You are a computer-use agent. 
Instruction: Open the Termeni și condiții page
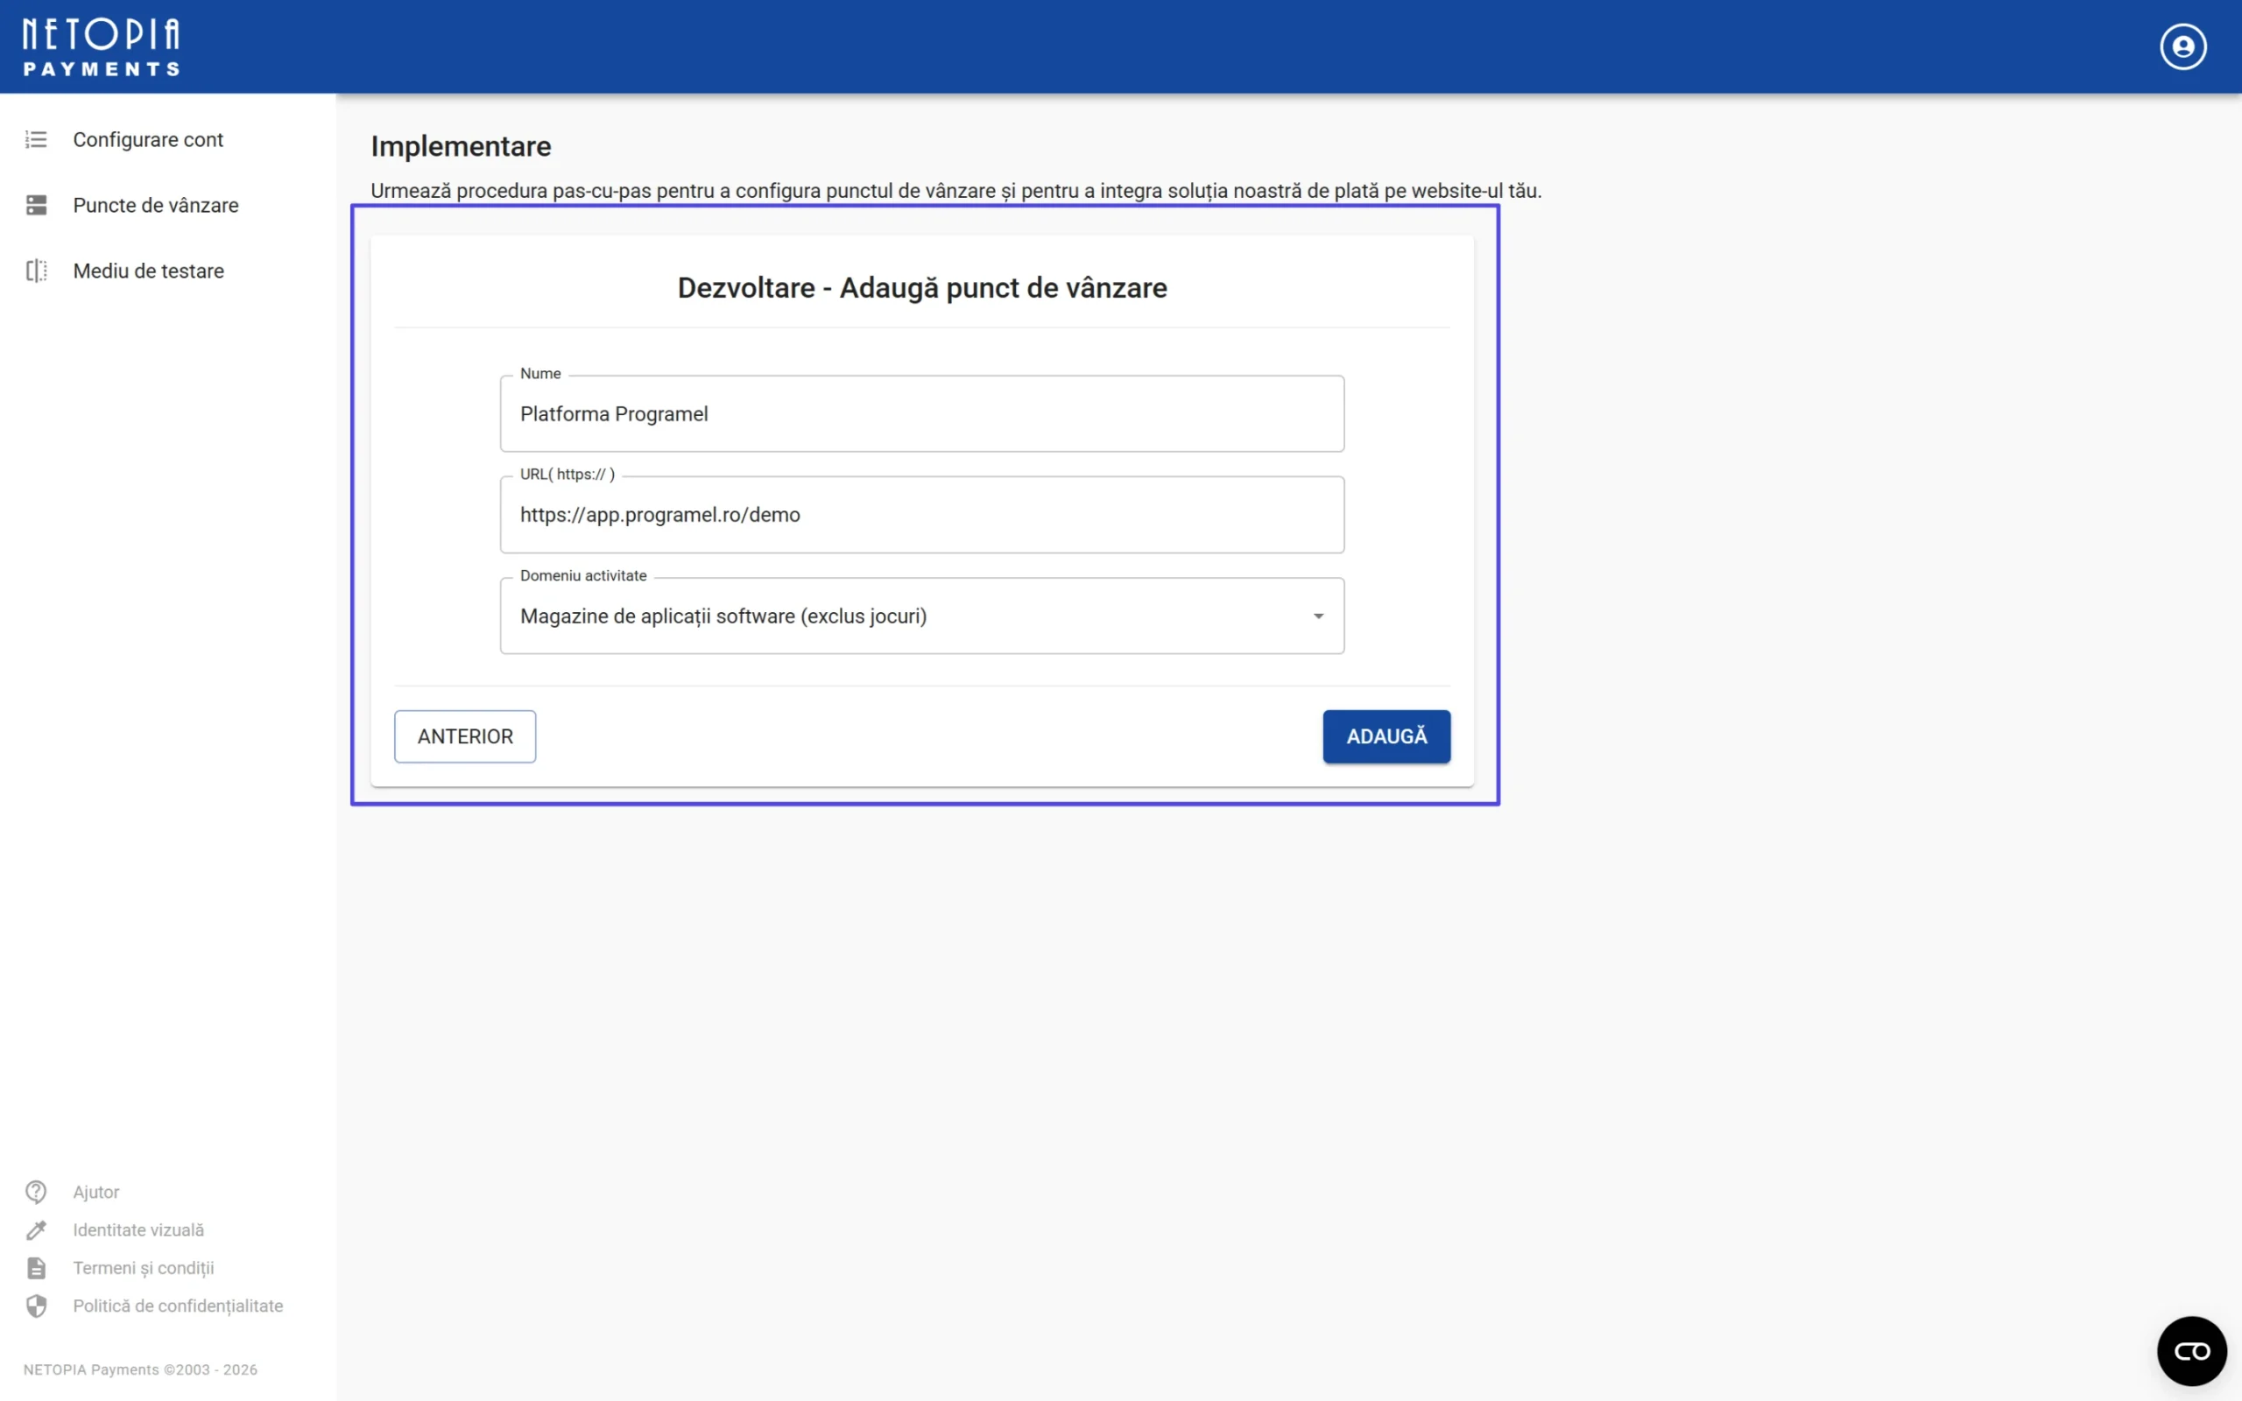(x=143, y=1268)
